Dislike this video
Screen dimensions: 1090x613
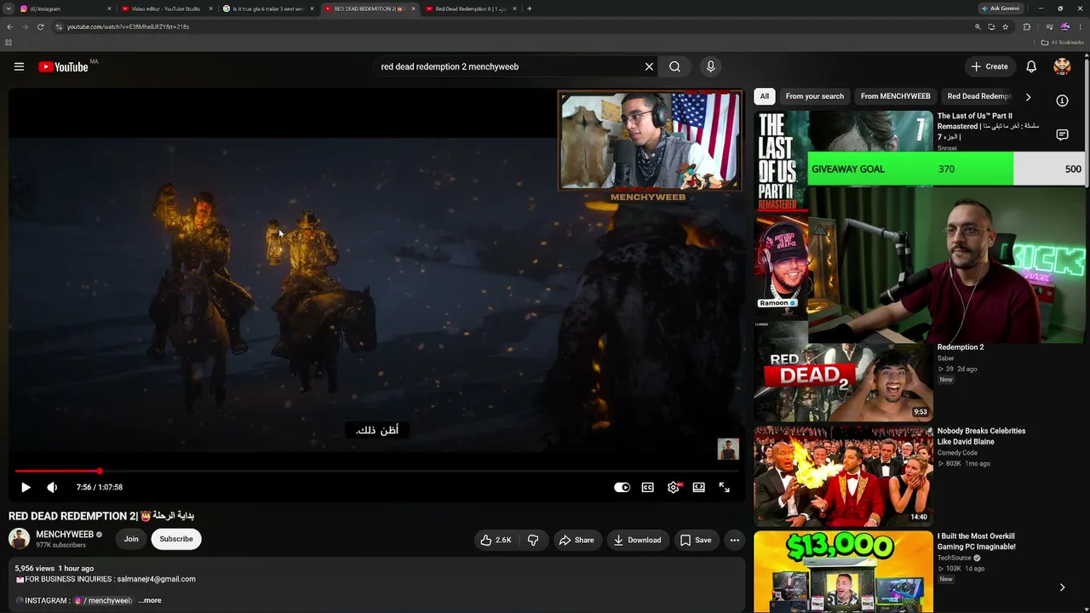point(533,540)
